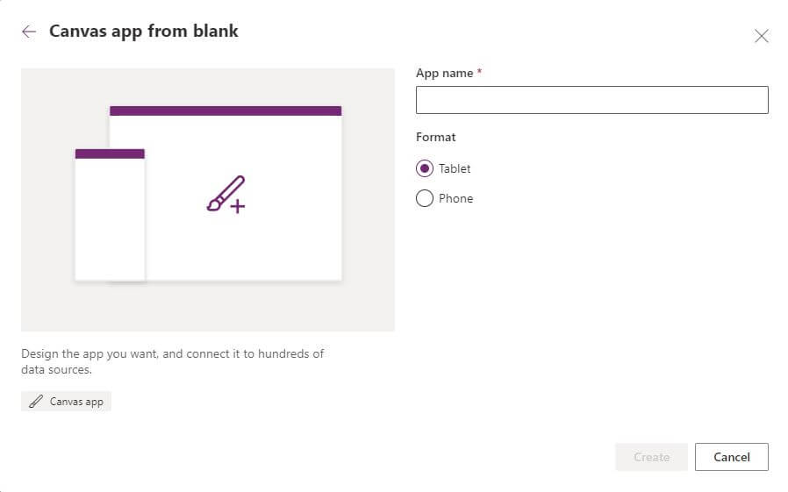
Task: Click the Tablet label text
Action: (455, 168)
